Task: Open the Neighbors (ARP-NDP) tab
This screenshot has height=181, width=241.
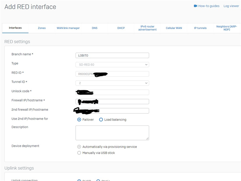Action: click(227, 28)
